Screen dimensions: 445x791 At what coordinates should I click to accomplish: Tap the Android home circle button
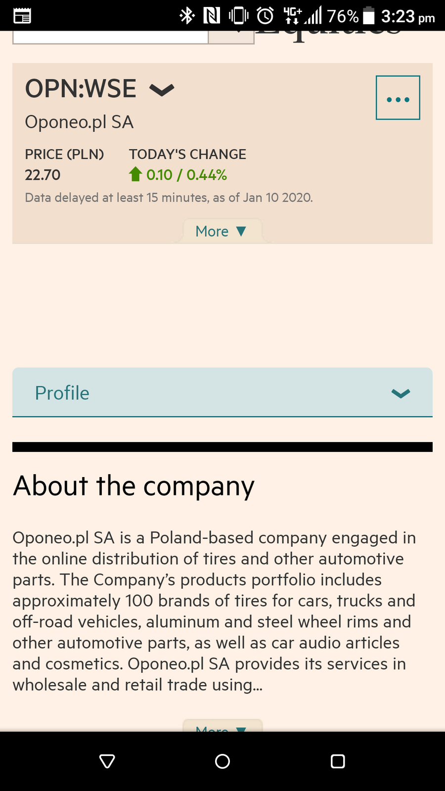[x=222, y=761]
